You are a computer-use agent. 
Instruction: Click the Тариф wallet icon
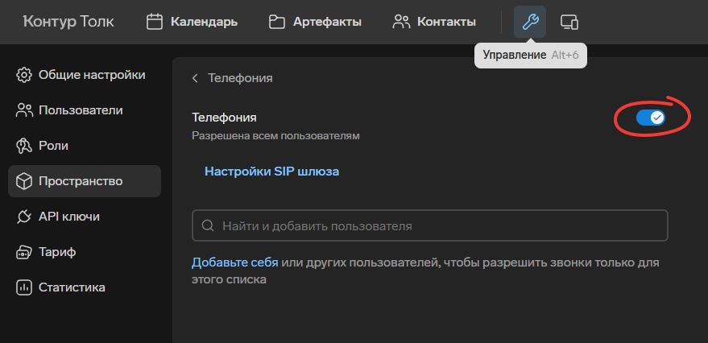(x=24, y=252)
